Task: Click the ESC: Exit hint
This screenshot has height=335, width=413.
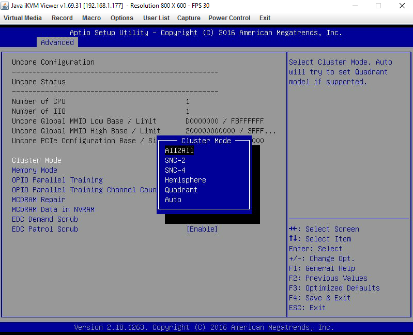Action: click(307, 308)
